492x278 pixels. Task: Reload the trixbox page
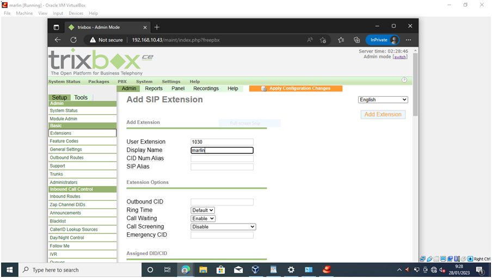pyautogui.click(x=73, y=40)
